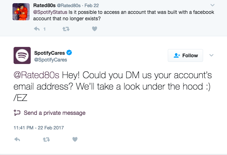
Task: Open Rated80s tweet options chevron
Action: tap(213, 5)
